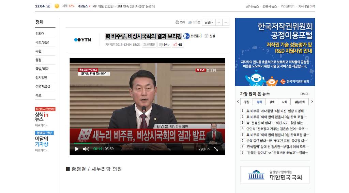Open the 글꼴 font dropdown
Screen dimensions: 349x193
point(209,22)
